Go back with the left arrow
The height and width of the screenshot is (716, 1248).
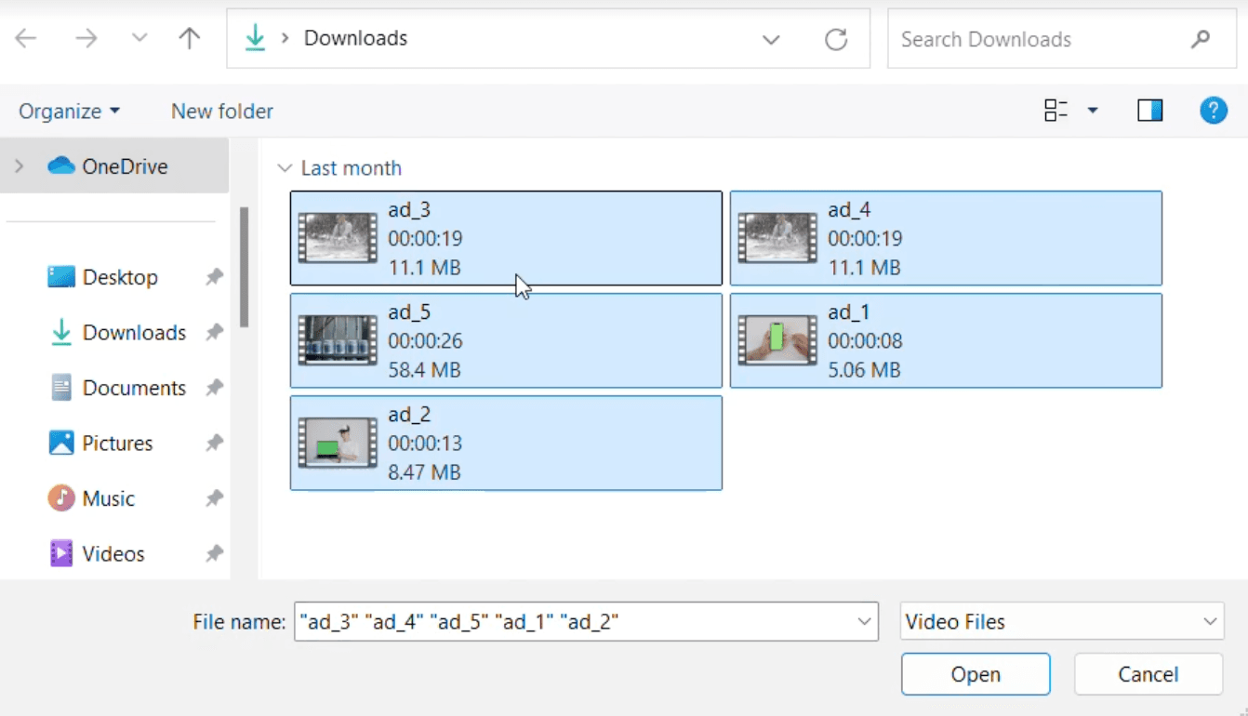point(26,38)
